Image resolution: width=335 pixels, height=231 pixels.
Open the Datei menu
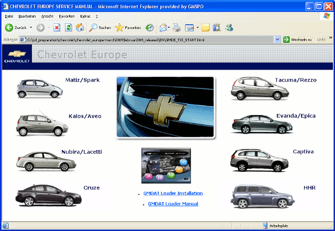pyautogui.click(x=9, y=16)
